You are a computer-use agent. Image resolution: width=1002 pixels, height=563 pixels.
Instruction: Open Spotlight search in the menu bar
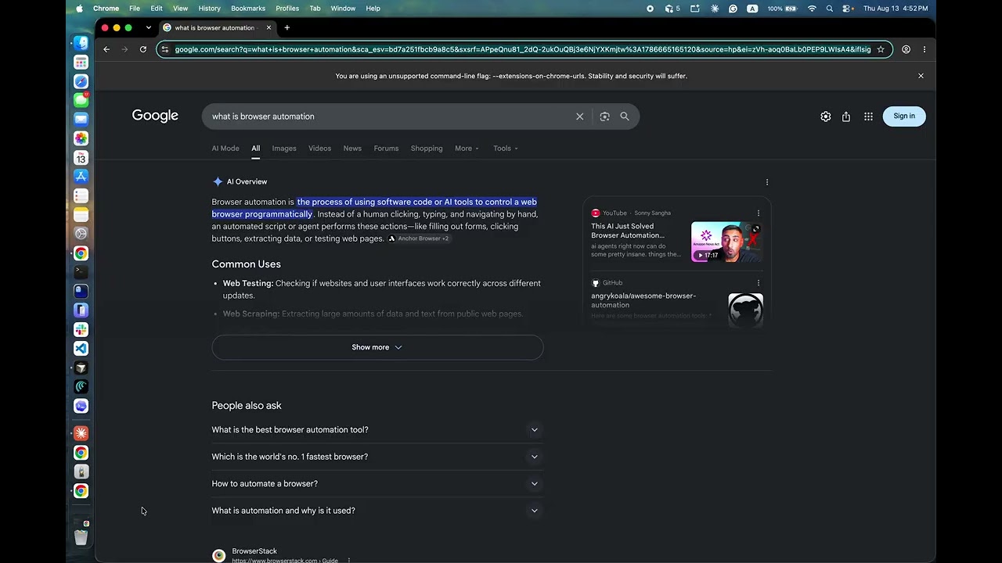click(x=830, y=9)
